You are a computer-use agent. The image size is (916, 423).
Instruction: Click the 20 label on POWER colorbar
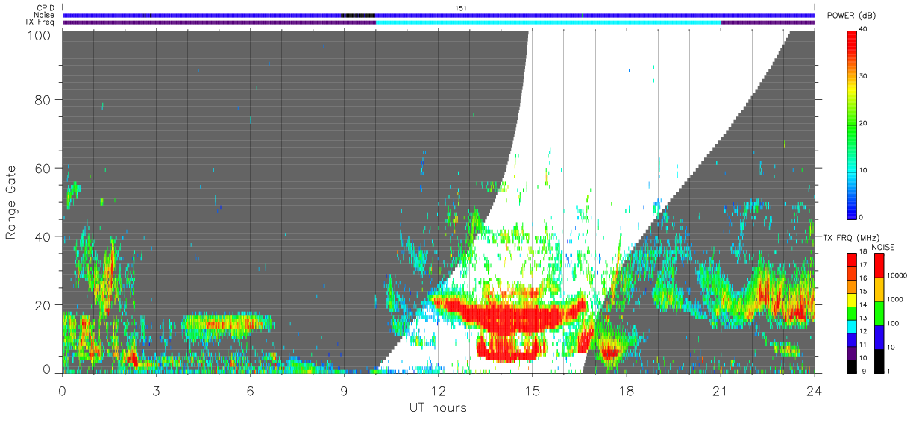[x=865, y=123]
